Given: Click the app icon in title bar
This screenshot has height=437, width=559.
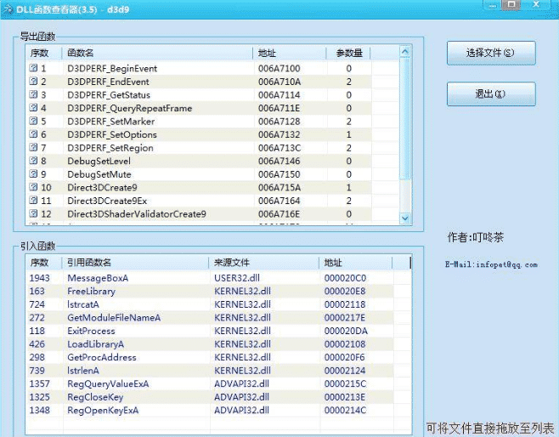Looking at the screenshot, I should point(7,9).
